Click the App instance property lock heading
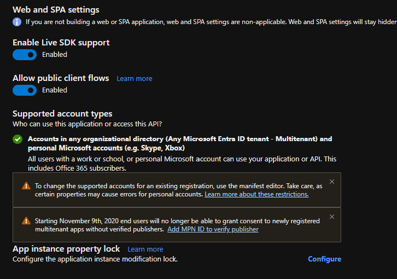Image resolution: width=397 pixels, height=279 pixels. [x=66, y=249]
